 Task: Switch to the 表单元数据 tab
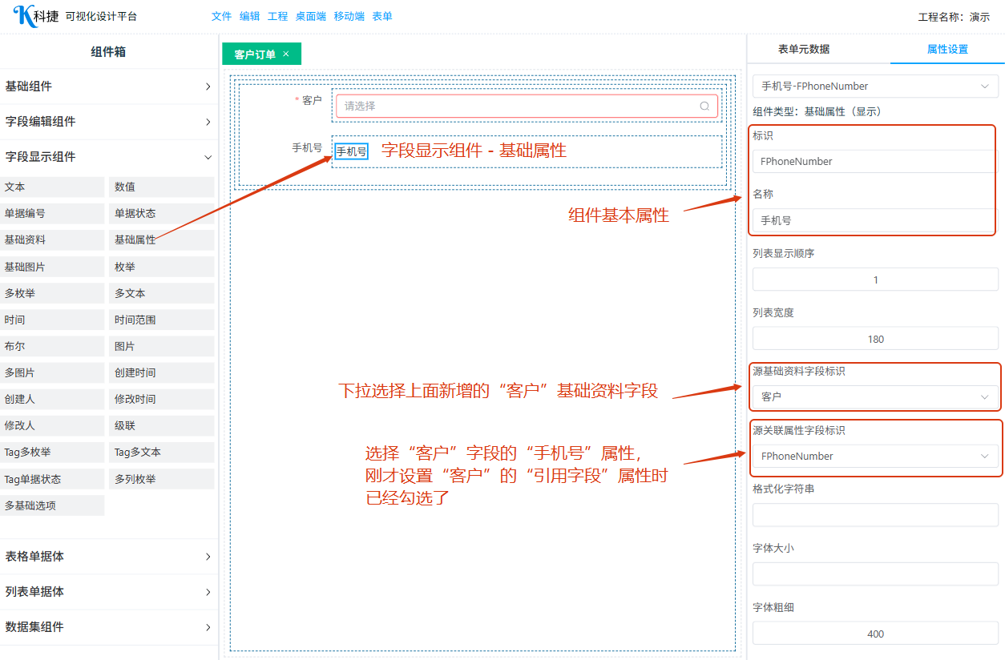pos(804,49)
